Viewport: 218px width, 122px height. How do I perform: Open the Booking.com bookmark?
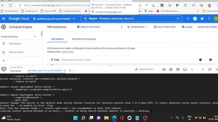(30, 11)
